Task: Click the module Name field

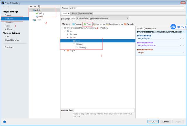Action: (127, 8)
